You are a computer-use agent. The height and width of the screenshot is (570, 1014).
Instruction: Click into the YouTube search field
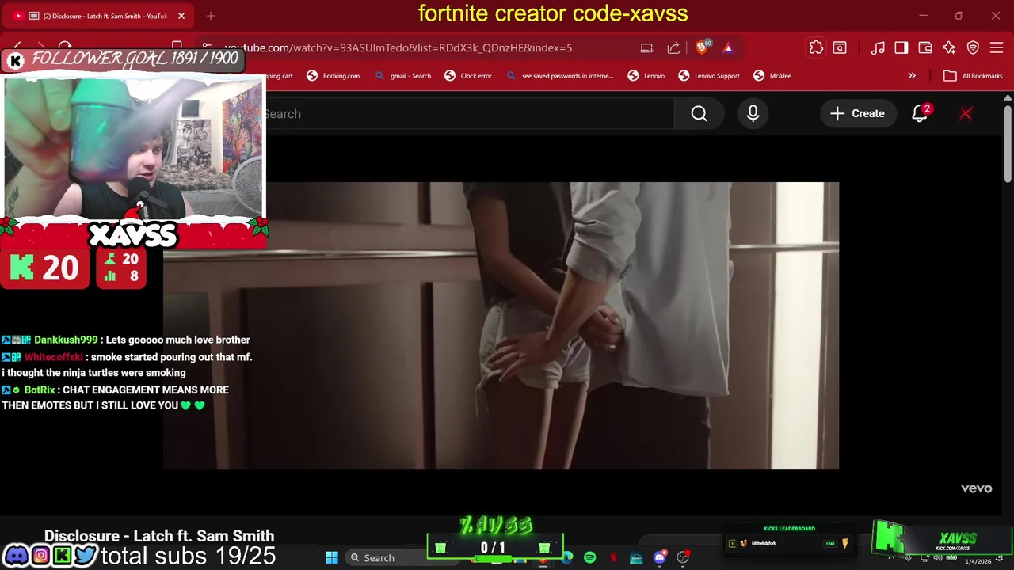tap(469, 114)
